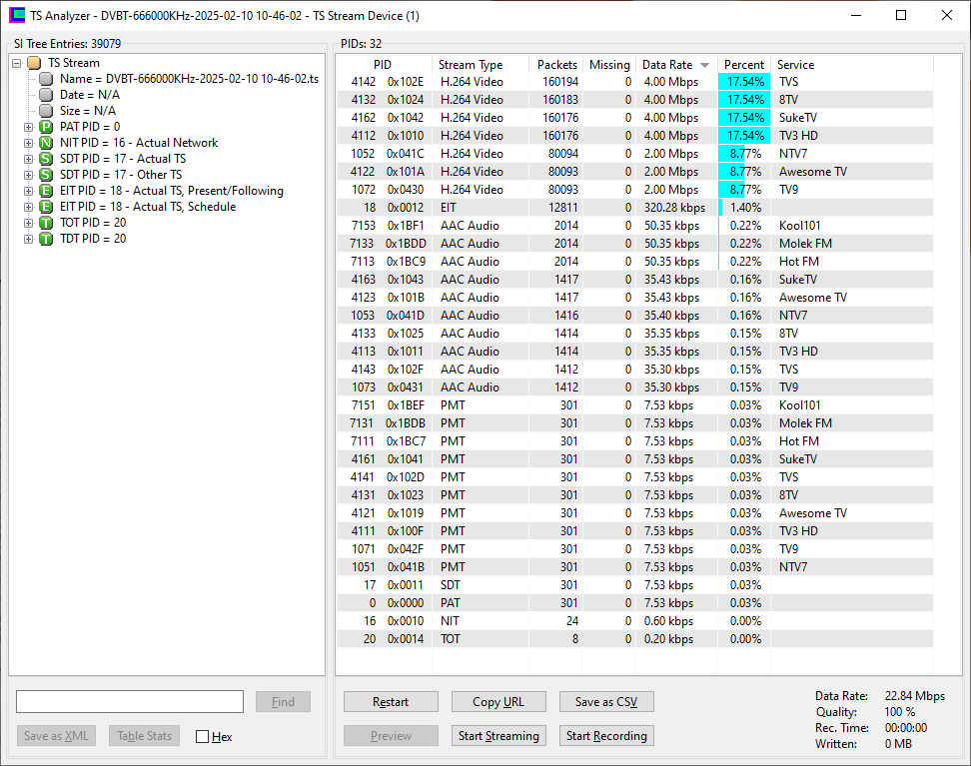Expand the PAT PID = 0 tree node

pyautogui.click(x=28, y=127)
